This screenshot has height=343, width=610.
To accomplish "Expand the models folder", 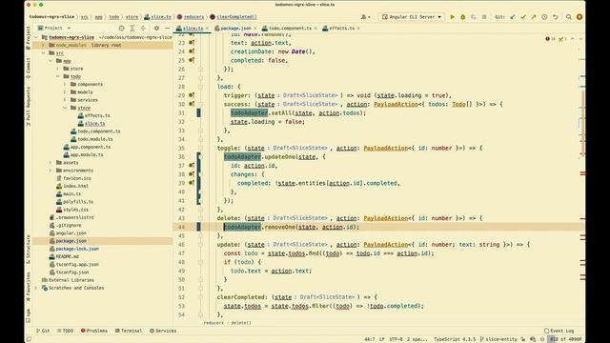I will (x=65, y=92).
